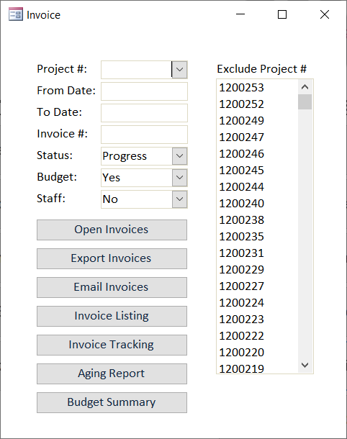Select the Email Invoices button
Screen dimensions: 347x439
tap(112, 288)
